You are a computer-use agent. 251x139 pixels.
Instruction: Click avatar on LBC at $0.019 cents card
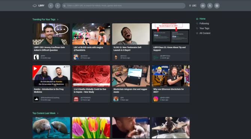point(76,57)
